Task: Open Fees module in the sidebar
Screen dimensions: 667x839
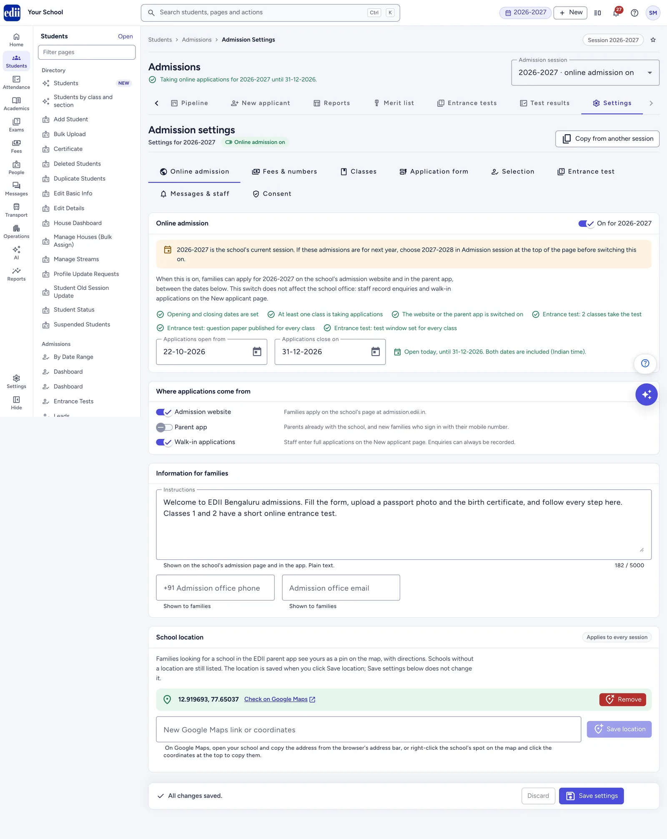Action: coord(16,146)
